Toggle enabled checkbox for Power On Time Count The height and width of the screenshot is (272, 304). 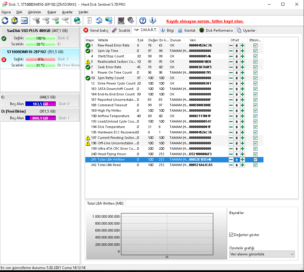pyautogui.click(x=255, y=72)
